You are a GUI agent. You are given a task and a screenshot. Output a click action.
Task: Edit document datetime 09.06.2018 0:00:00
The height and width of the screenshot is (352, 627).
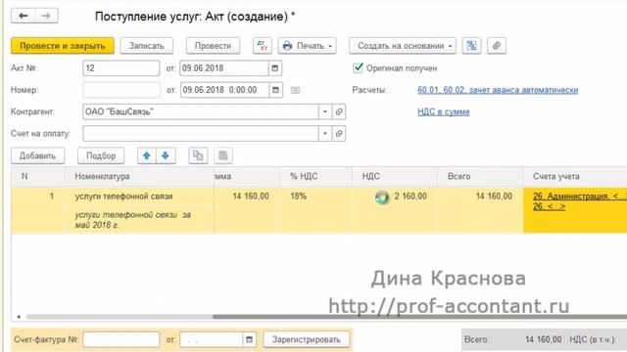click(224, 90)
